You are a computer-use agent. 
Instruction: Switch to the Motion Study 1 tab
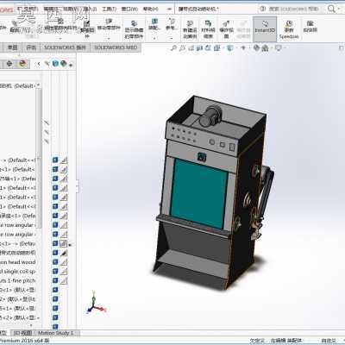pos(55,333)
